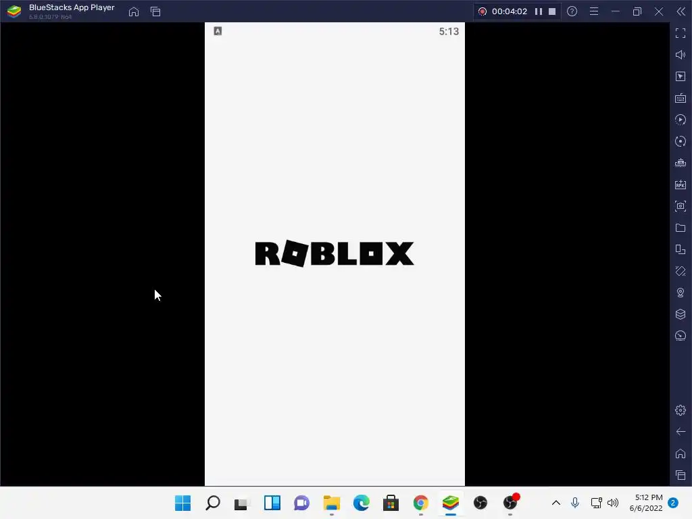This screenshot has width=692, height=519.
Task: Click the Roblox logo on splash screen
Action: 335,253
